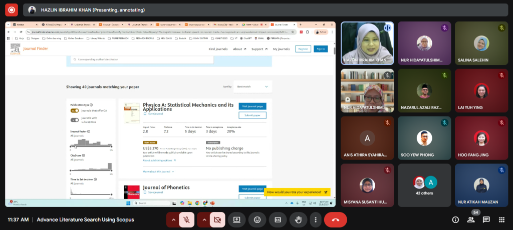513x230 pixels.
Task: Unmute the microphone in the call bar
Action: (187, 219)
